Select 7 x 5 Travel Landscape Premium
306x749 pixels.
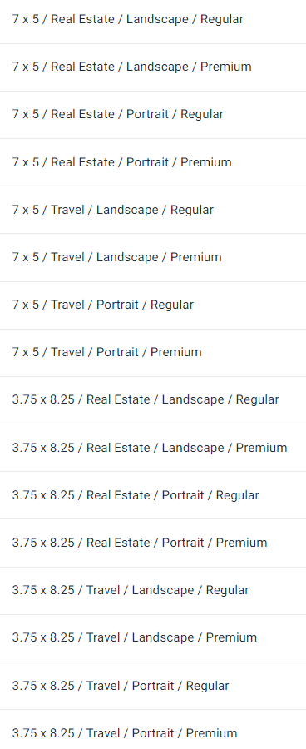(153, 257)
